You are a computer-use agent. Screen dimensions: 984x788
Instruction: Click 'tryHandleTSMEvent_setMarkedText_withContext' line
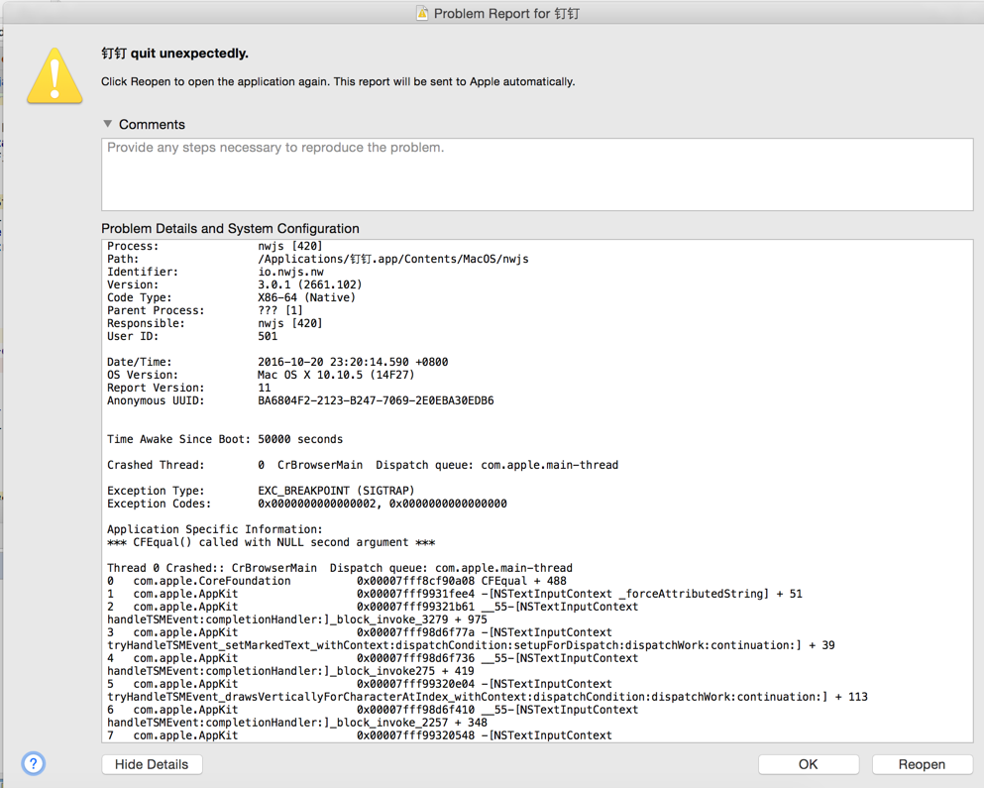(471, 645)
